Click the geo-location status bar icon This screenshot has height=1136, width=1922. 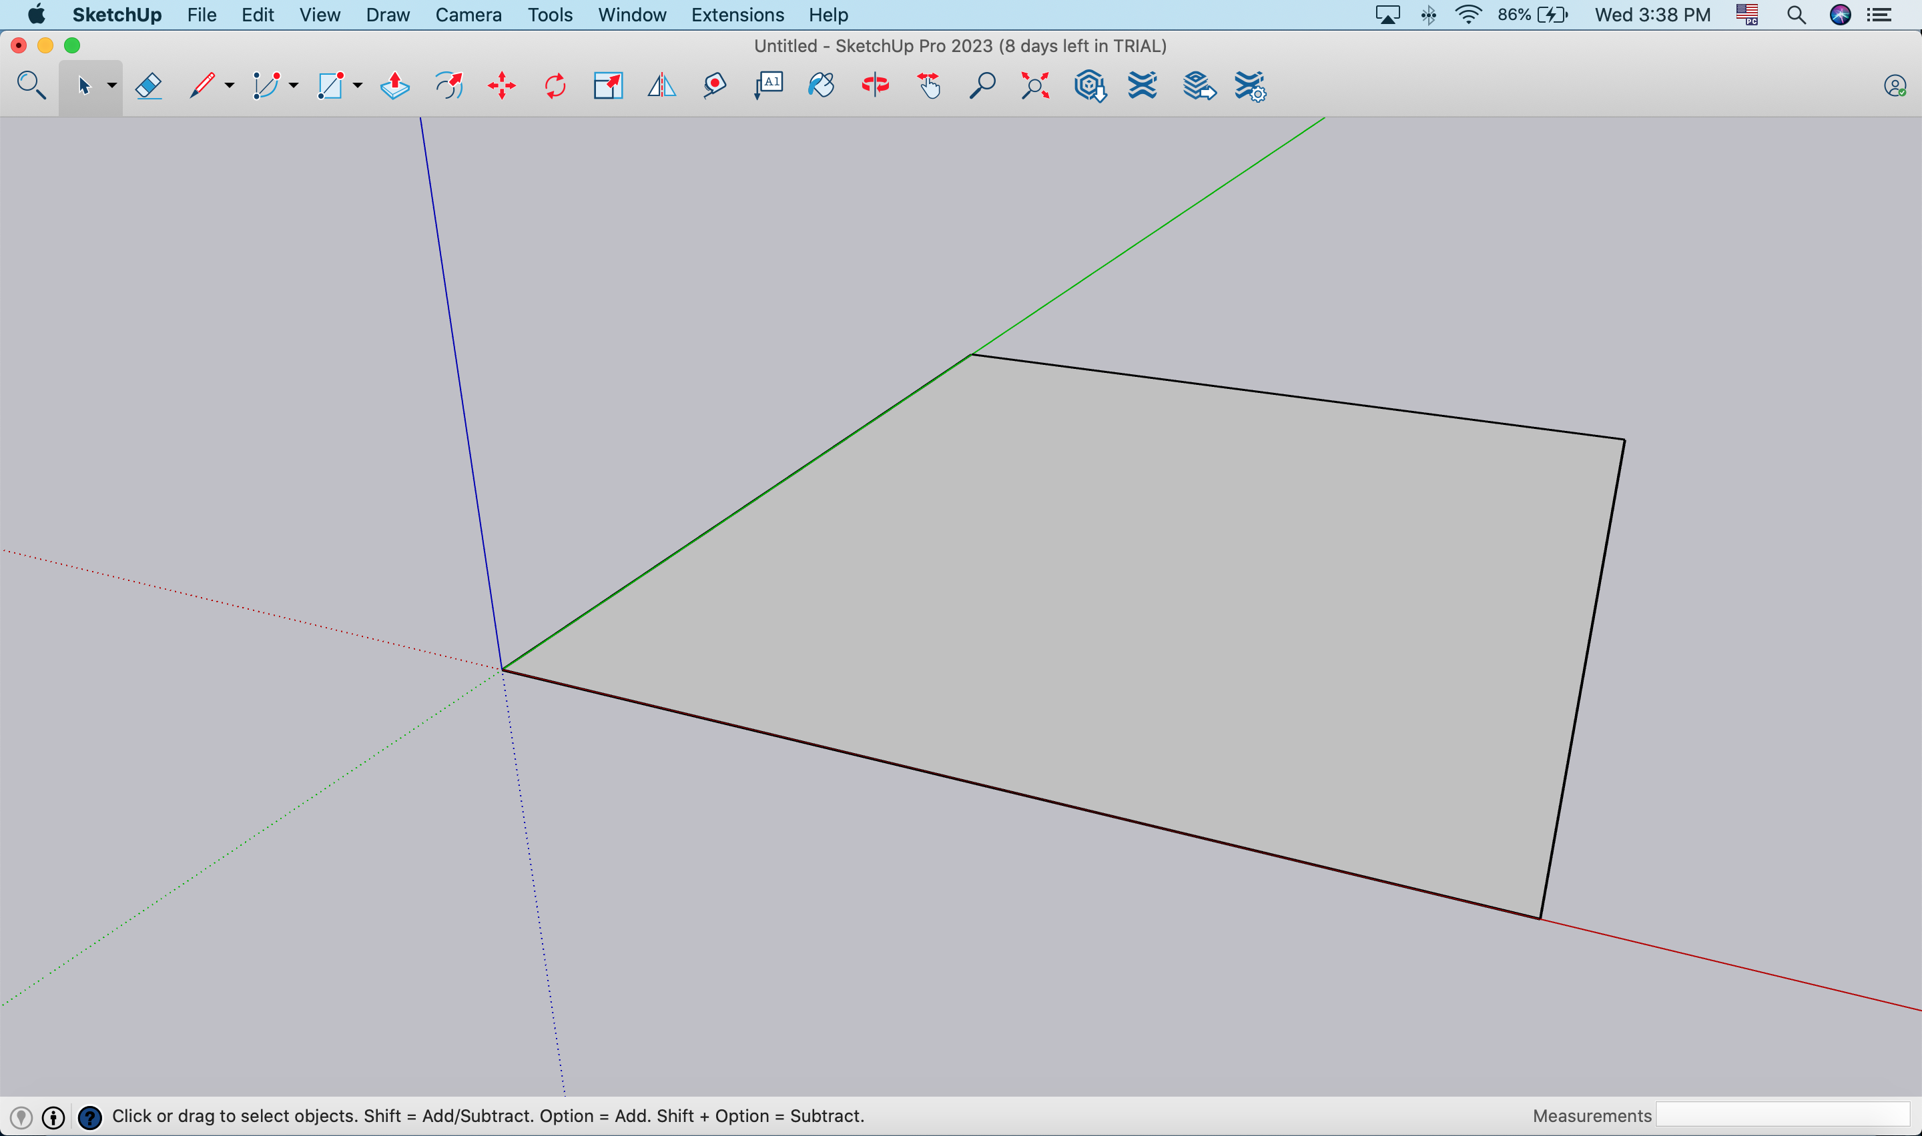click(x=21, y=1117)
